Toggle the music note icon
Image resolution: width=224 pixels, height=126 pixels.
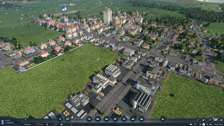point(195,124)
